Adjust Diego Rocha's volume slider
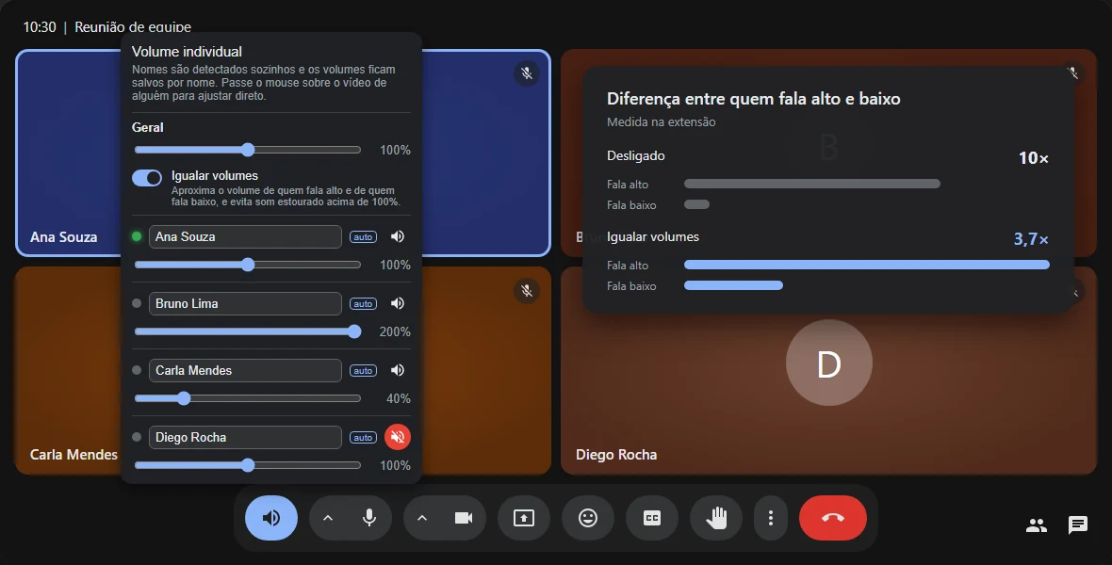1112x565 pixels. (x=248, y=465)
